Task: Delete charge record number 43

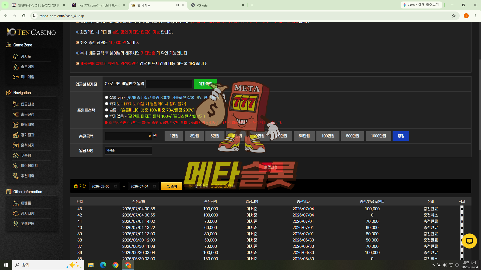Action: (462, 209)
